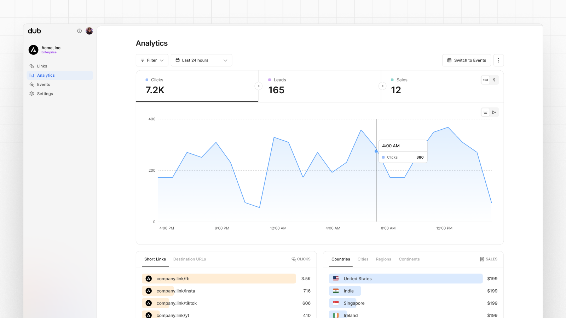The height and width of the screenshot is (318, 566).
Task: Click the Acme, Inc. workspace avatar
Action: 33,49
